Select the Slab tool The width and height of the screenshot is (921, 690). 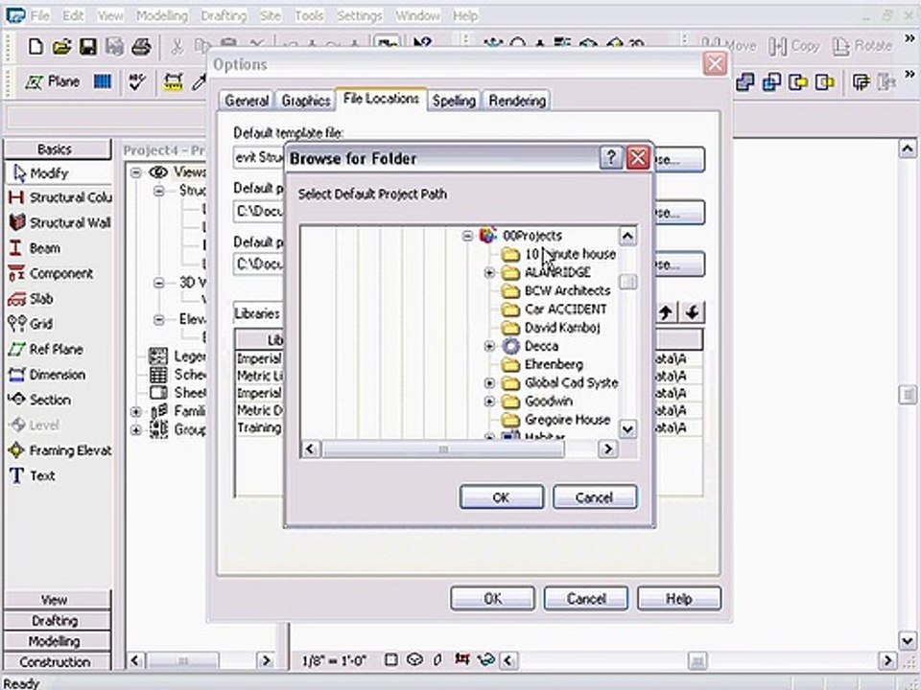pos(31,299)
